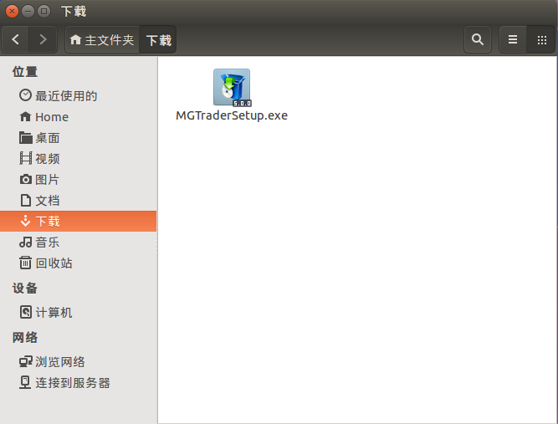Image resolution: width=558 pixels, height=424 pixels.
Task: Click 连接到服务器 in sidebar
Action: (72, 383)
